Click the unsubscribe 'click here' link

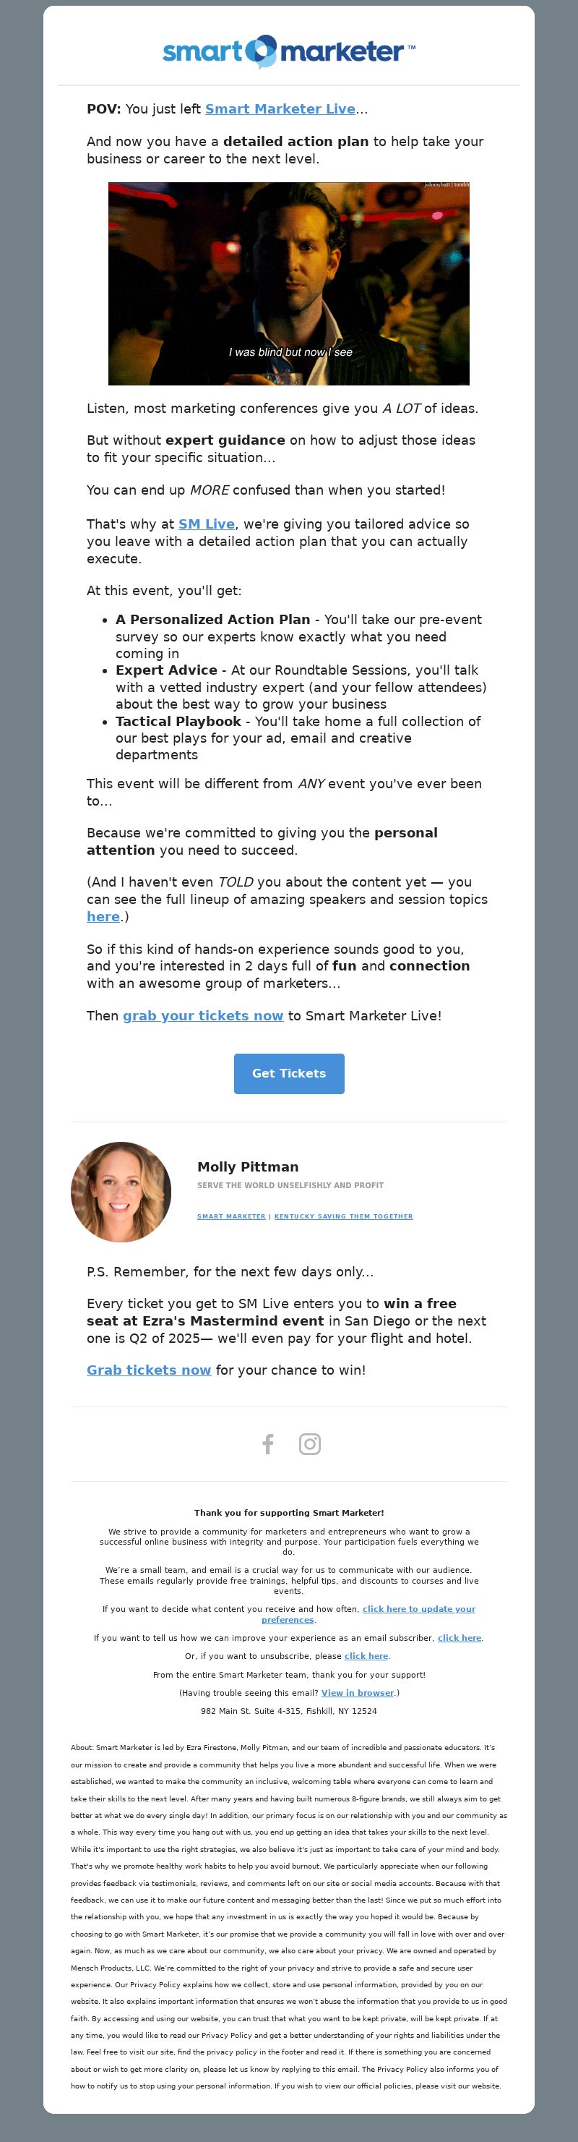[x=366, y=1655]
